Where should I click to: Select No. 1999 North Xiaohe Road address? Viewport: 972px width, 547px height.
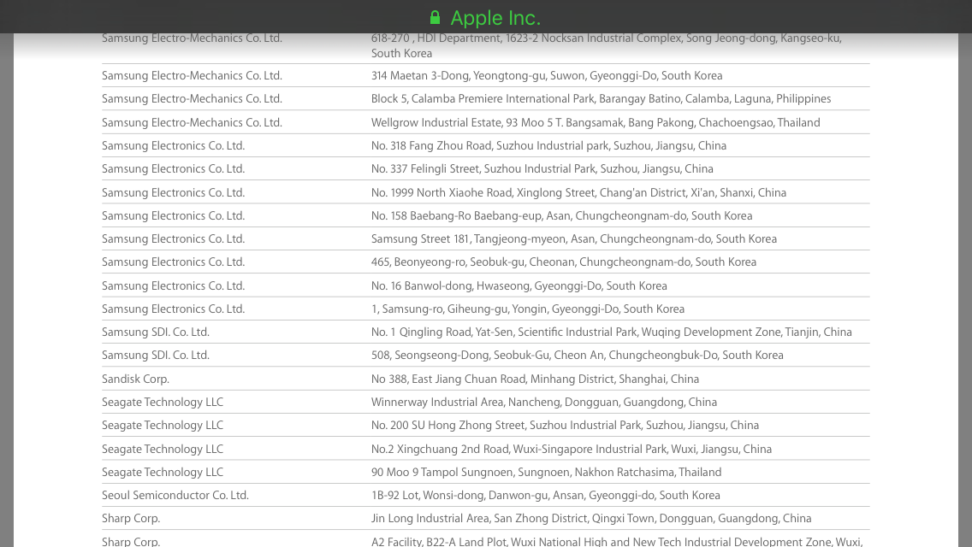click(x=579, y=192)
